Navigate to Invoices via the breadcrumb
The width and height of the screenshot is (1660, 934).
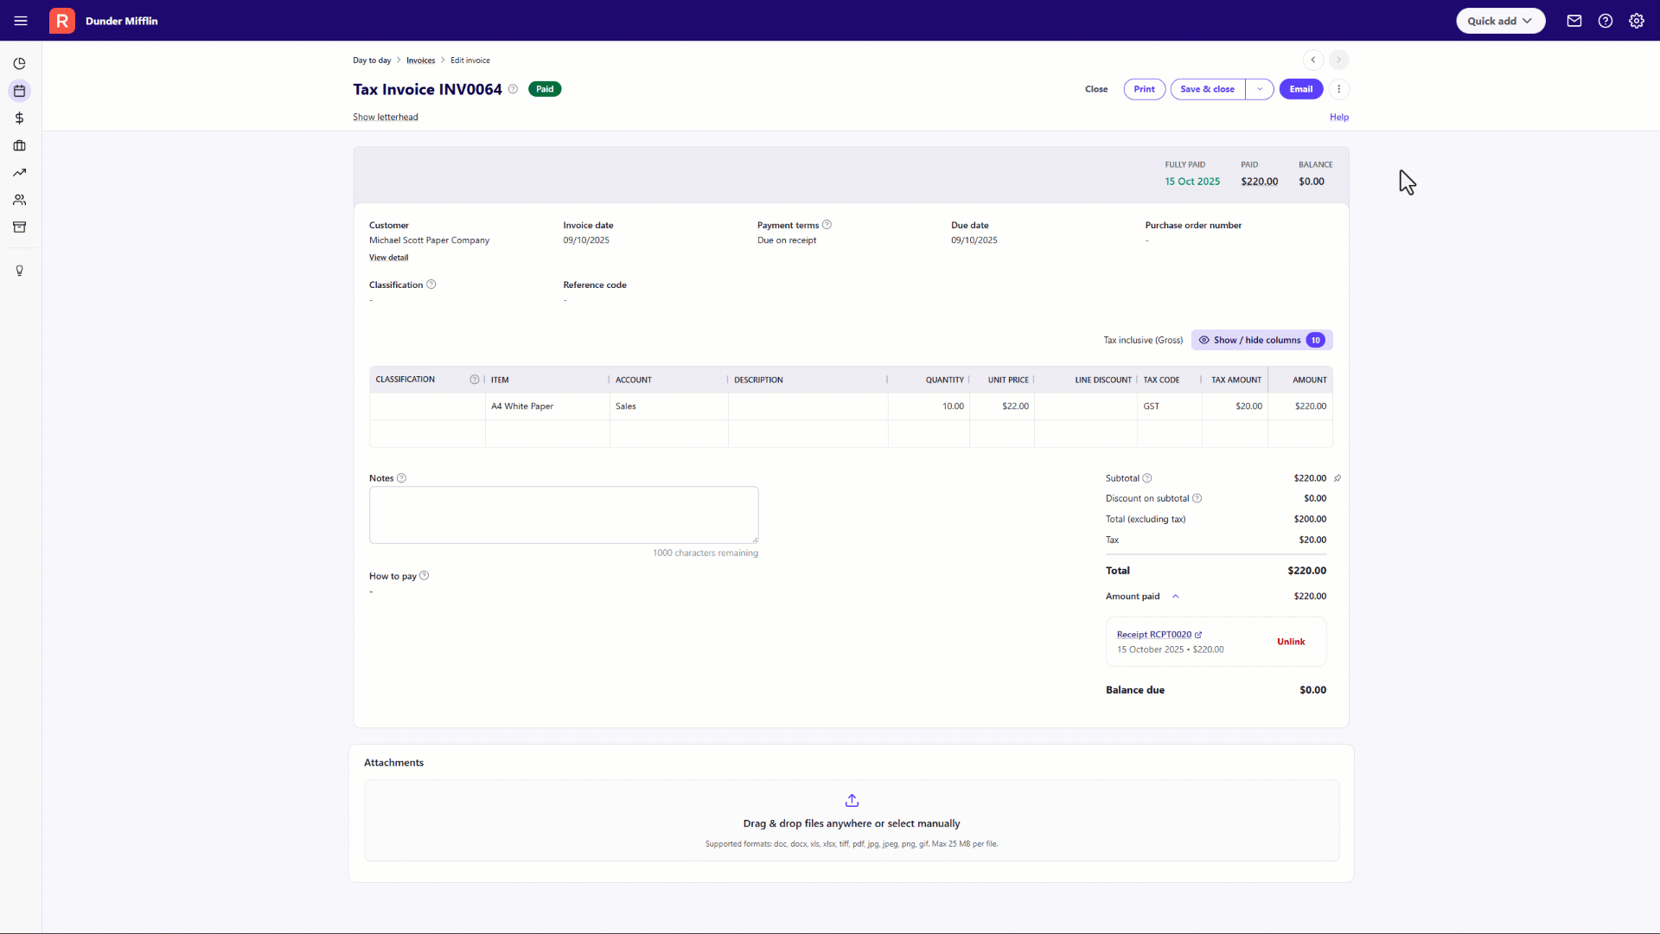pos(421,60)
